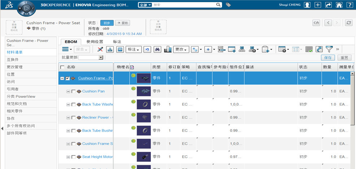Switch to the 标注 tab

click(x=117, y=42)
